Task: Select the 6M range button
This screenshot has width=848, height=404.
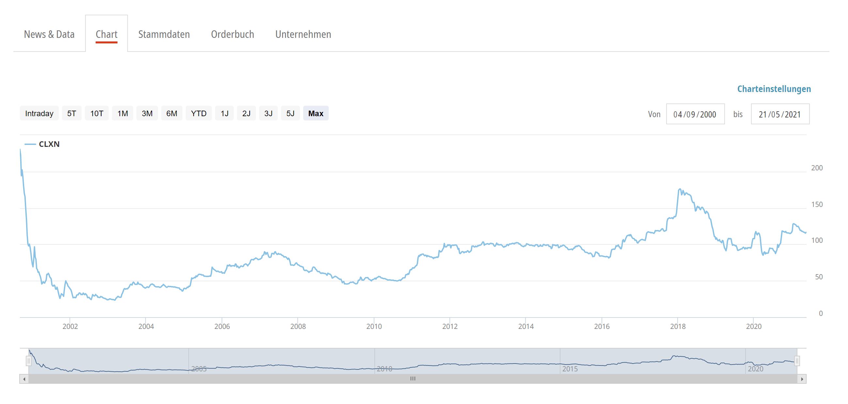Action: point(171,114)
